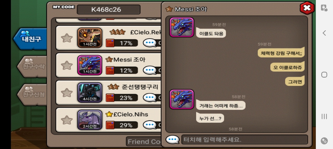Select £Cielo.Rek monster avatar
This screenshot has height=149, width=333.
[x=90, y=38]
